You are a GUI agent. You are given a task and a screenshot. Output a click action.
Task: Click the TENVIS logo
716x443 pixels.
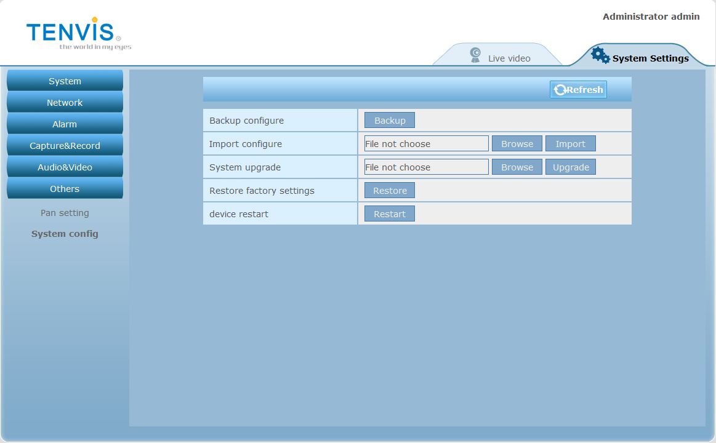[74, 34]
